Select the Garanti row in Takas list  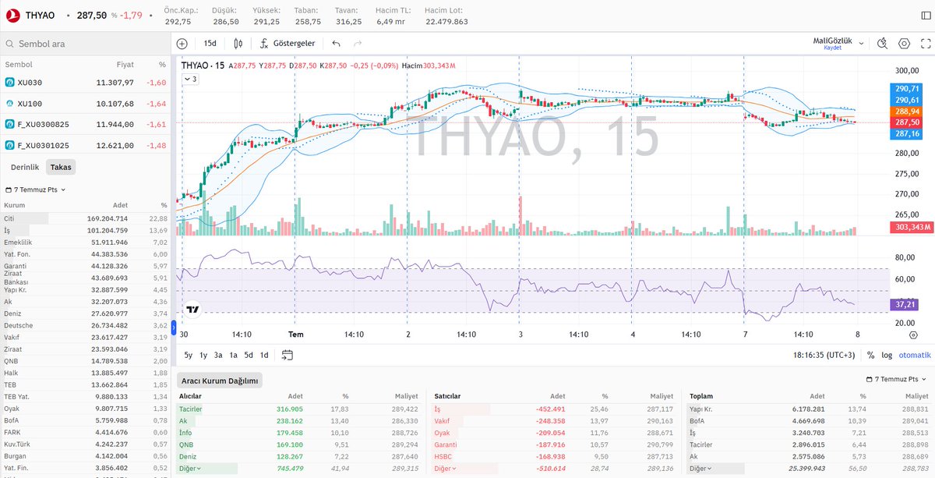coord(86,266)
